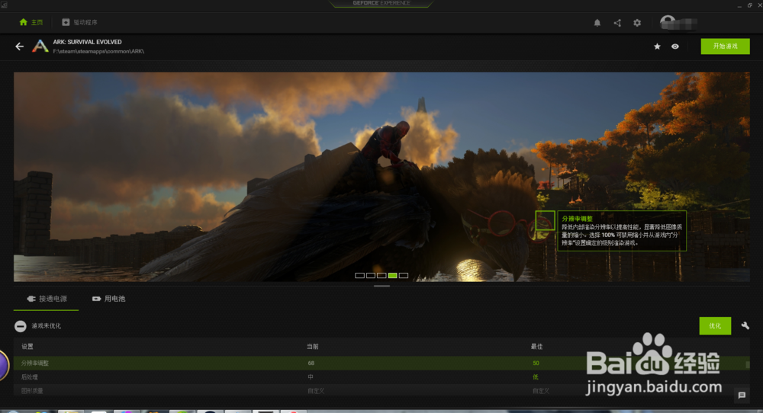
Task: Click optimal value 50 for 分辨率调整
Action: pyautogui.click(x=536, y=363)
